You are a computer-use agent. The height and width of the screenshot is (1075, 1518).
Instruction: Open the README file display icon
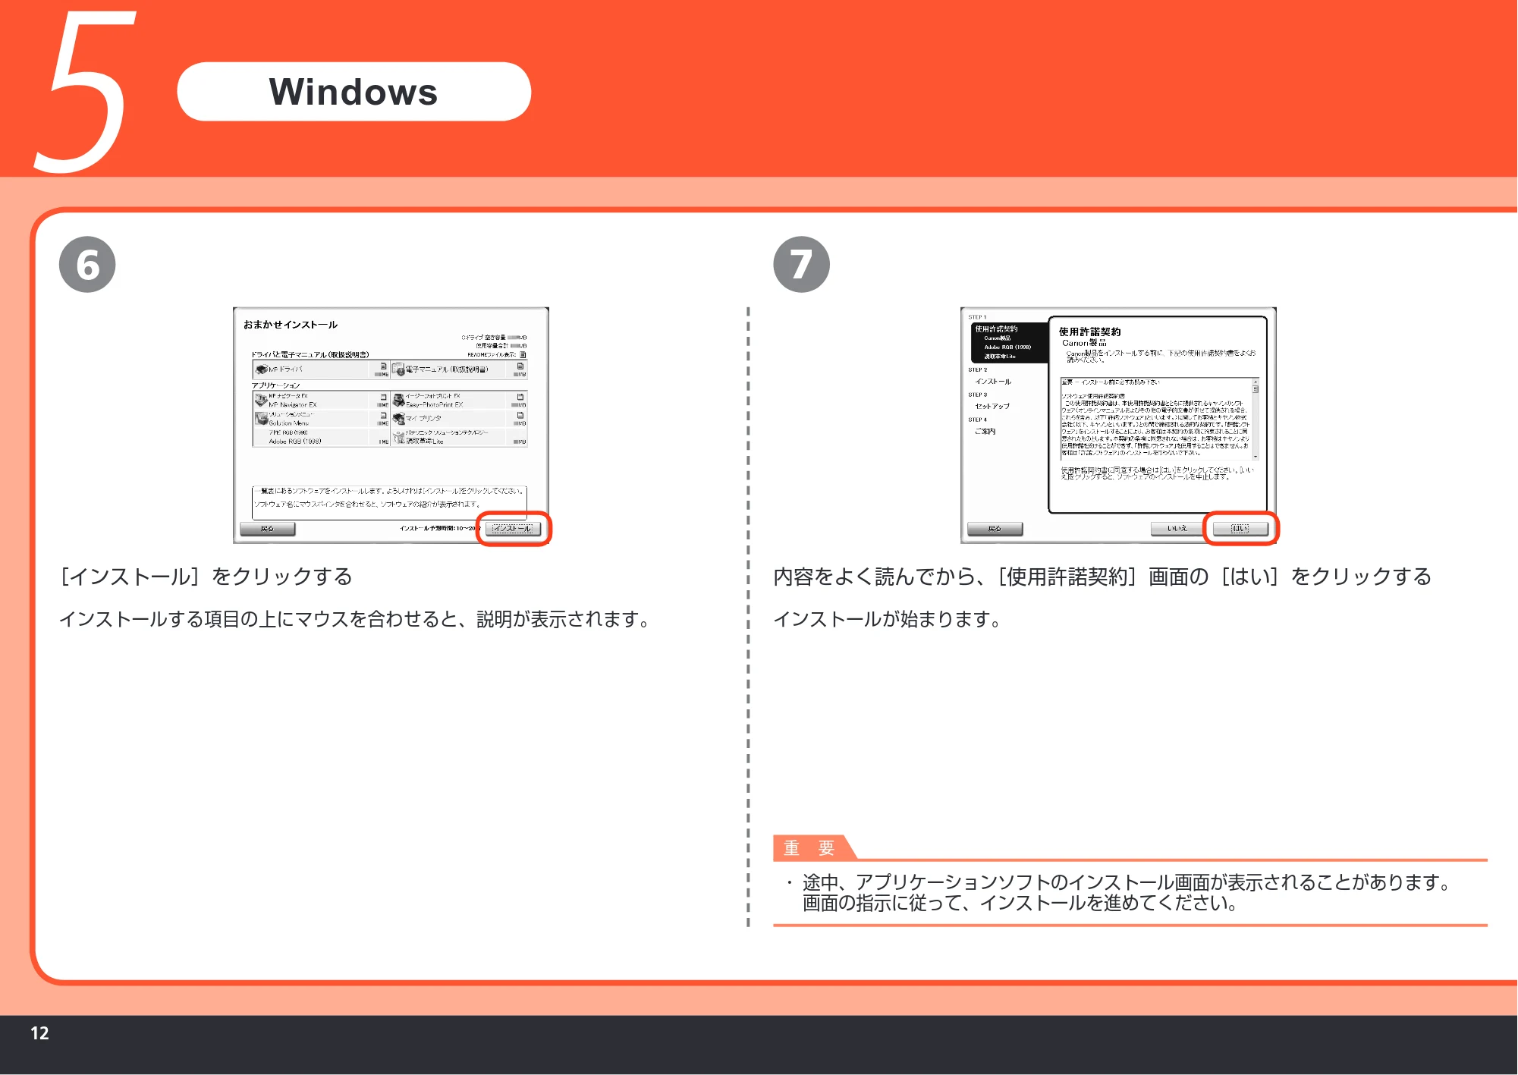[523, 354]
